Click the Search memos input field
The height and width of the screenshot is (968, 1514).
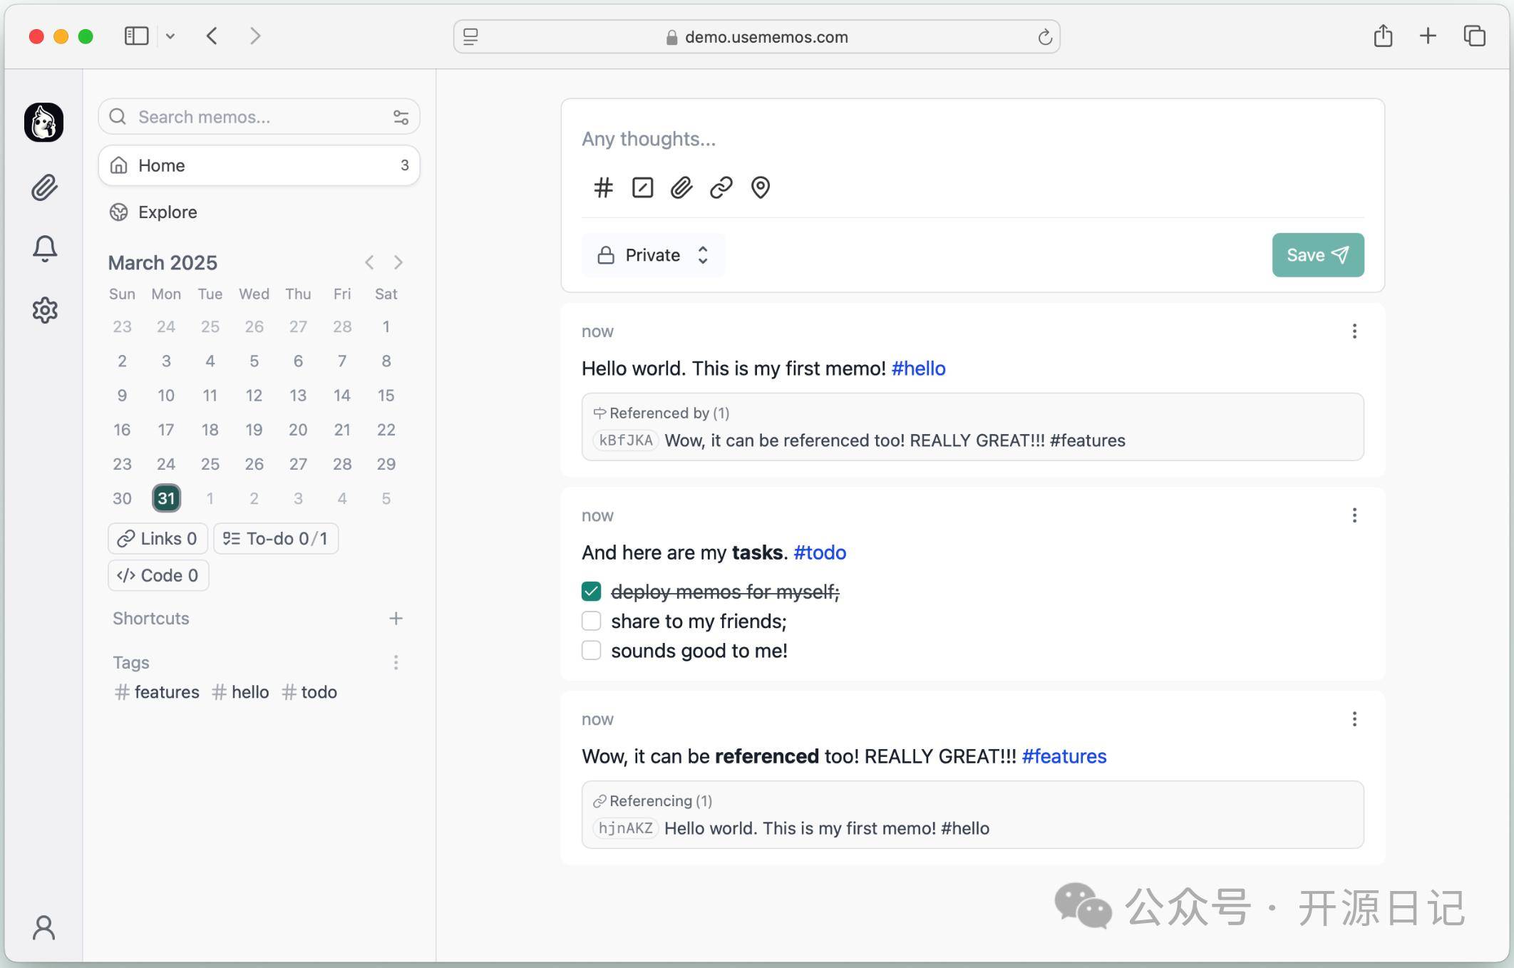coord(257,117)
